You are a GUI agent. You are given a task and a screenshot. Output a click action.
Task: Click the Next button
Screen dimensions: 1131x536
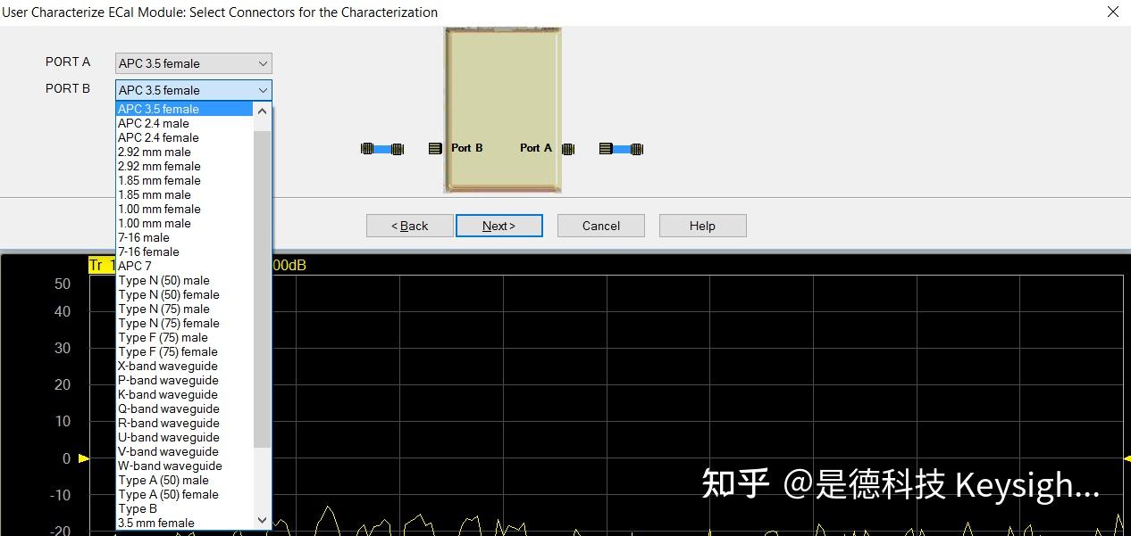(x=498, y=226)
